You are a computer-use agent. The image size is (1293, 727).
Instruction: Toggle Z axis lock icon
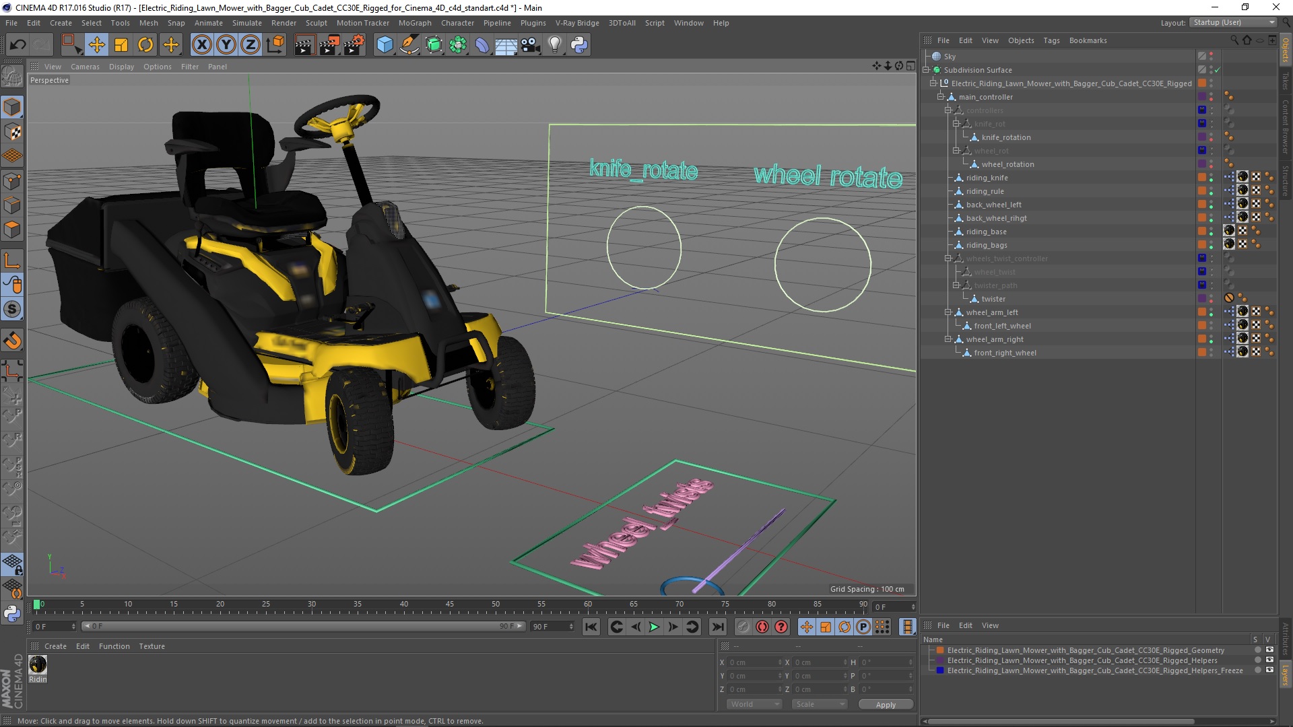tap(251, 45)
